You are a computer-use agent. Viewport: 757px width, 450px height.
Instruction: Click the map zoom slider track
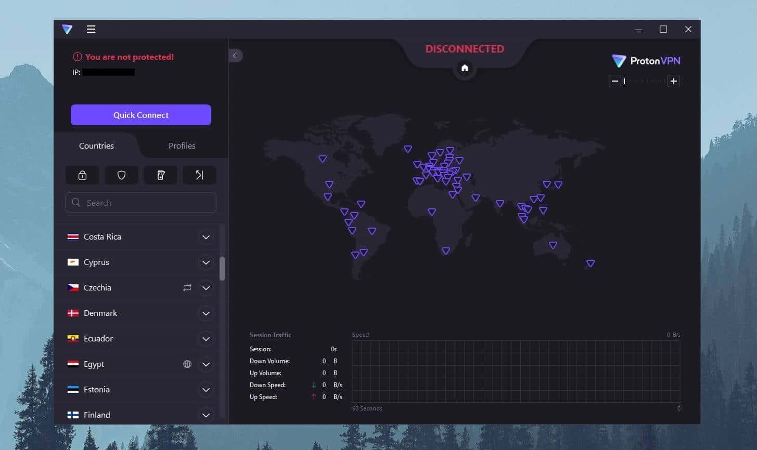click(x=645, y=81)
